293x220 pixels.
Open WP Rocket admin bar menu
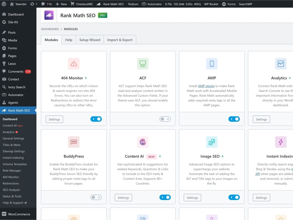click(x=211, y=4)
